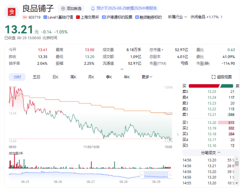Click the 上海交易所 flag icon
The width and height of the screenshot is (243, 191).
[78, 17]
